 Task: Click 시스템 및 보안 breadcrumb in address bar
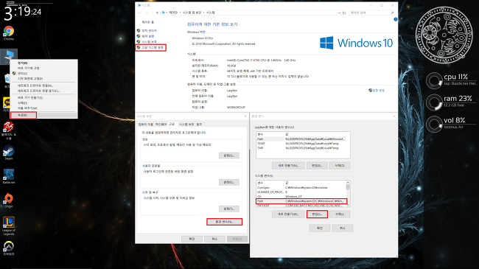click(192, 13)
